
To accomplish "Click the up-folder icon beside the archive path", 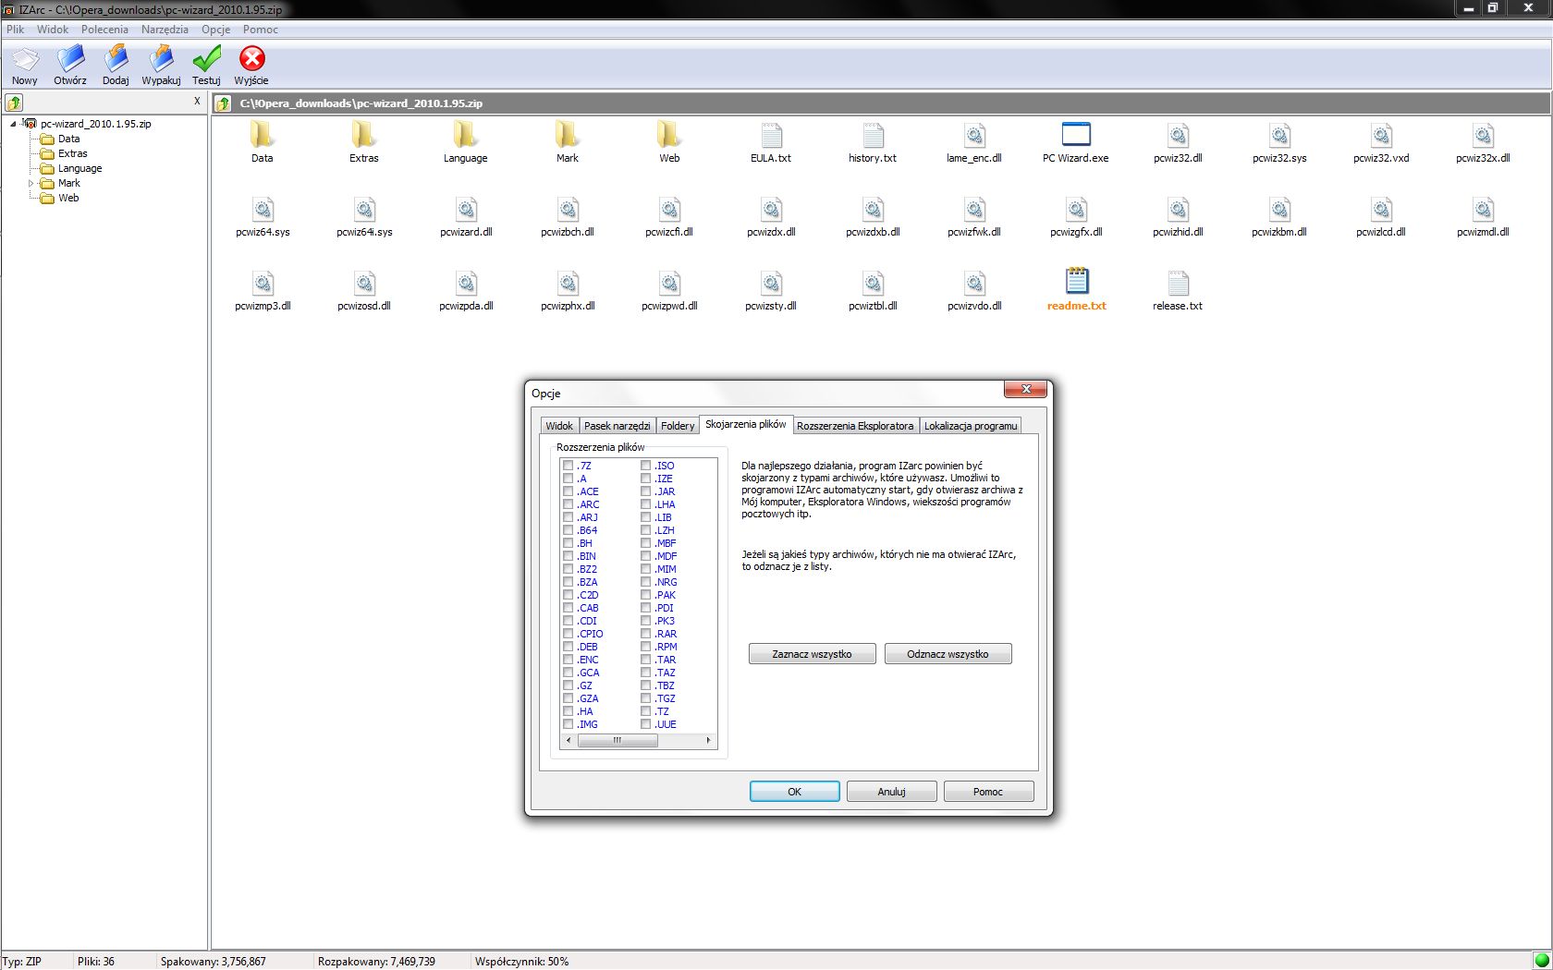I will click(223, 103).
